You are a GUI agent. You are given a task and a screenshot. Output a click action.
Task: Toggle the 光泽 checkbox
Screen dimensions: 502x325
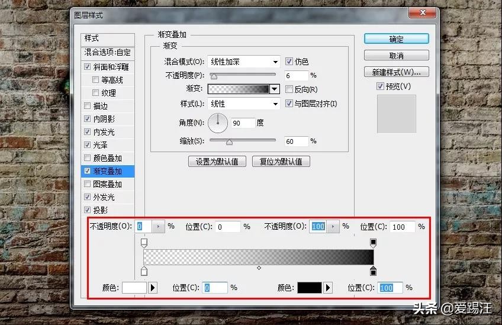click(x=87, y=144)
